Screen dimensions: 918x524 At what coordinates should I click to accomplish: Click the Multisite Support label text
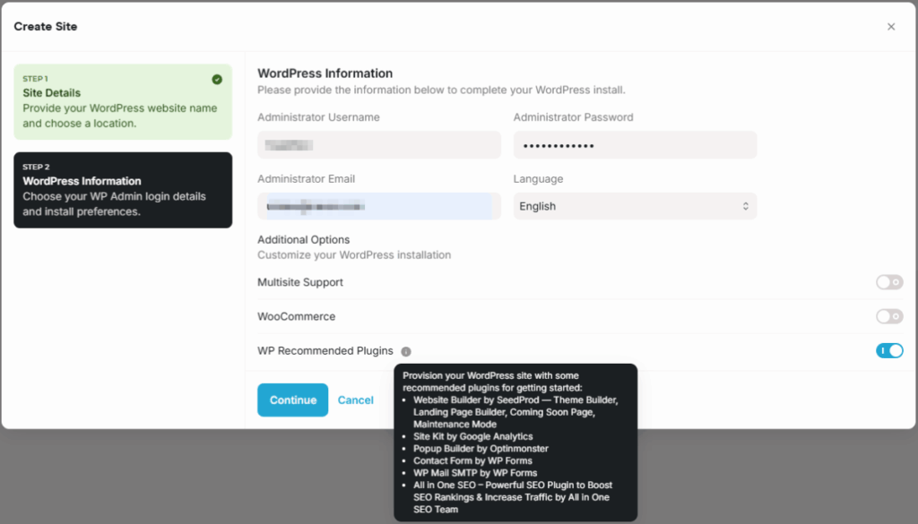300,282
